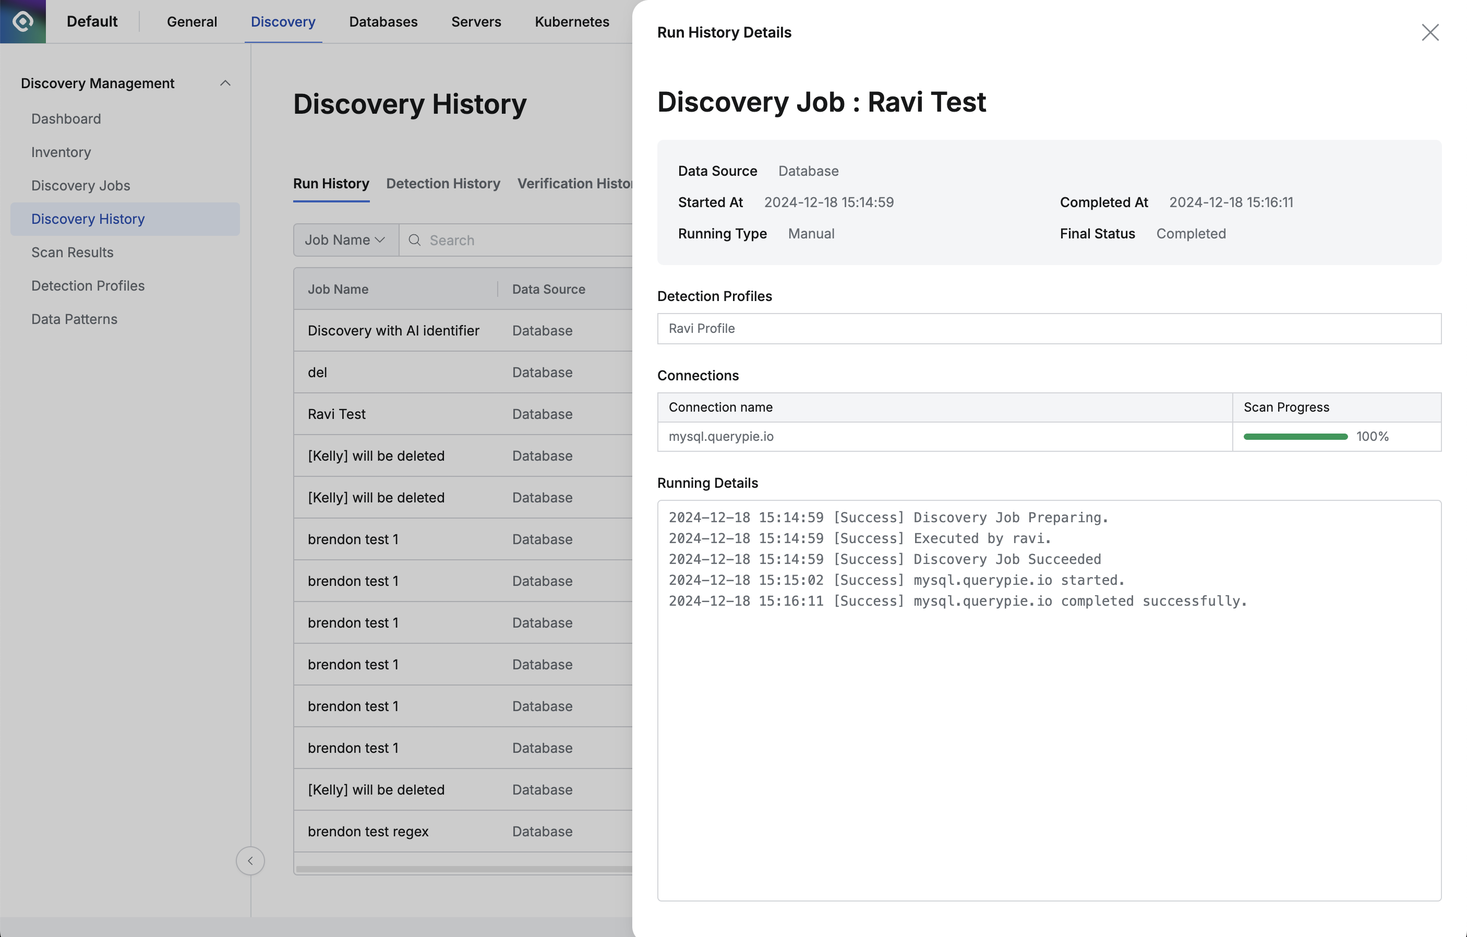Switch to Verification History tab
This screenshot has width=1467, height=937.
point(574,183)
